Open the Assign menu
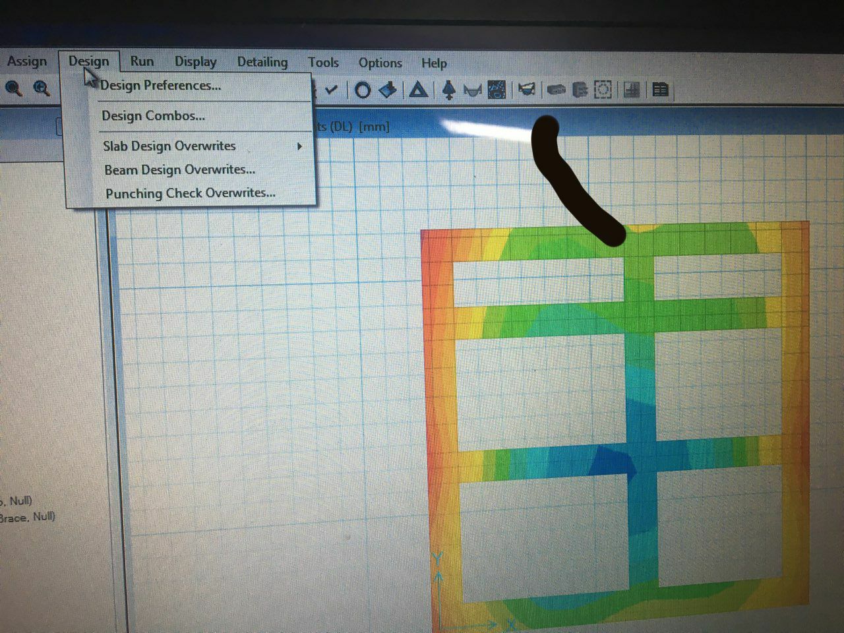The height and width of the screenshot is (633, 844). click(26, 61)
